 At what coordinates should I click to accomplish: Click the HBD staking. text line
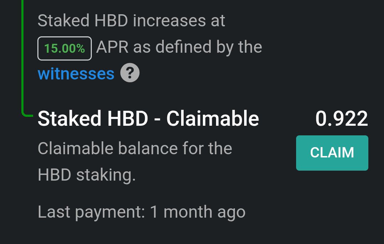[87, 175]
